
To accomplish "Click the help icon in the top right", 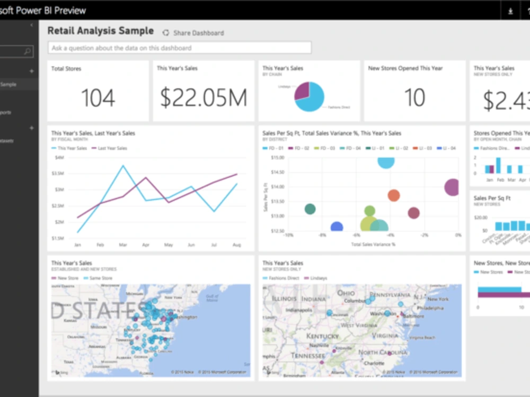I will click(528, 11).
